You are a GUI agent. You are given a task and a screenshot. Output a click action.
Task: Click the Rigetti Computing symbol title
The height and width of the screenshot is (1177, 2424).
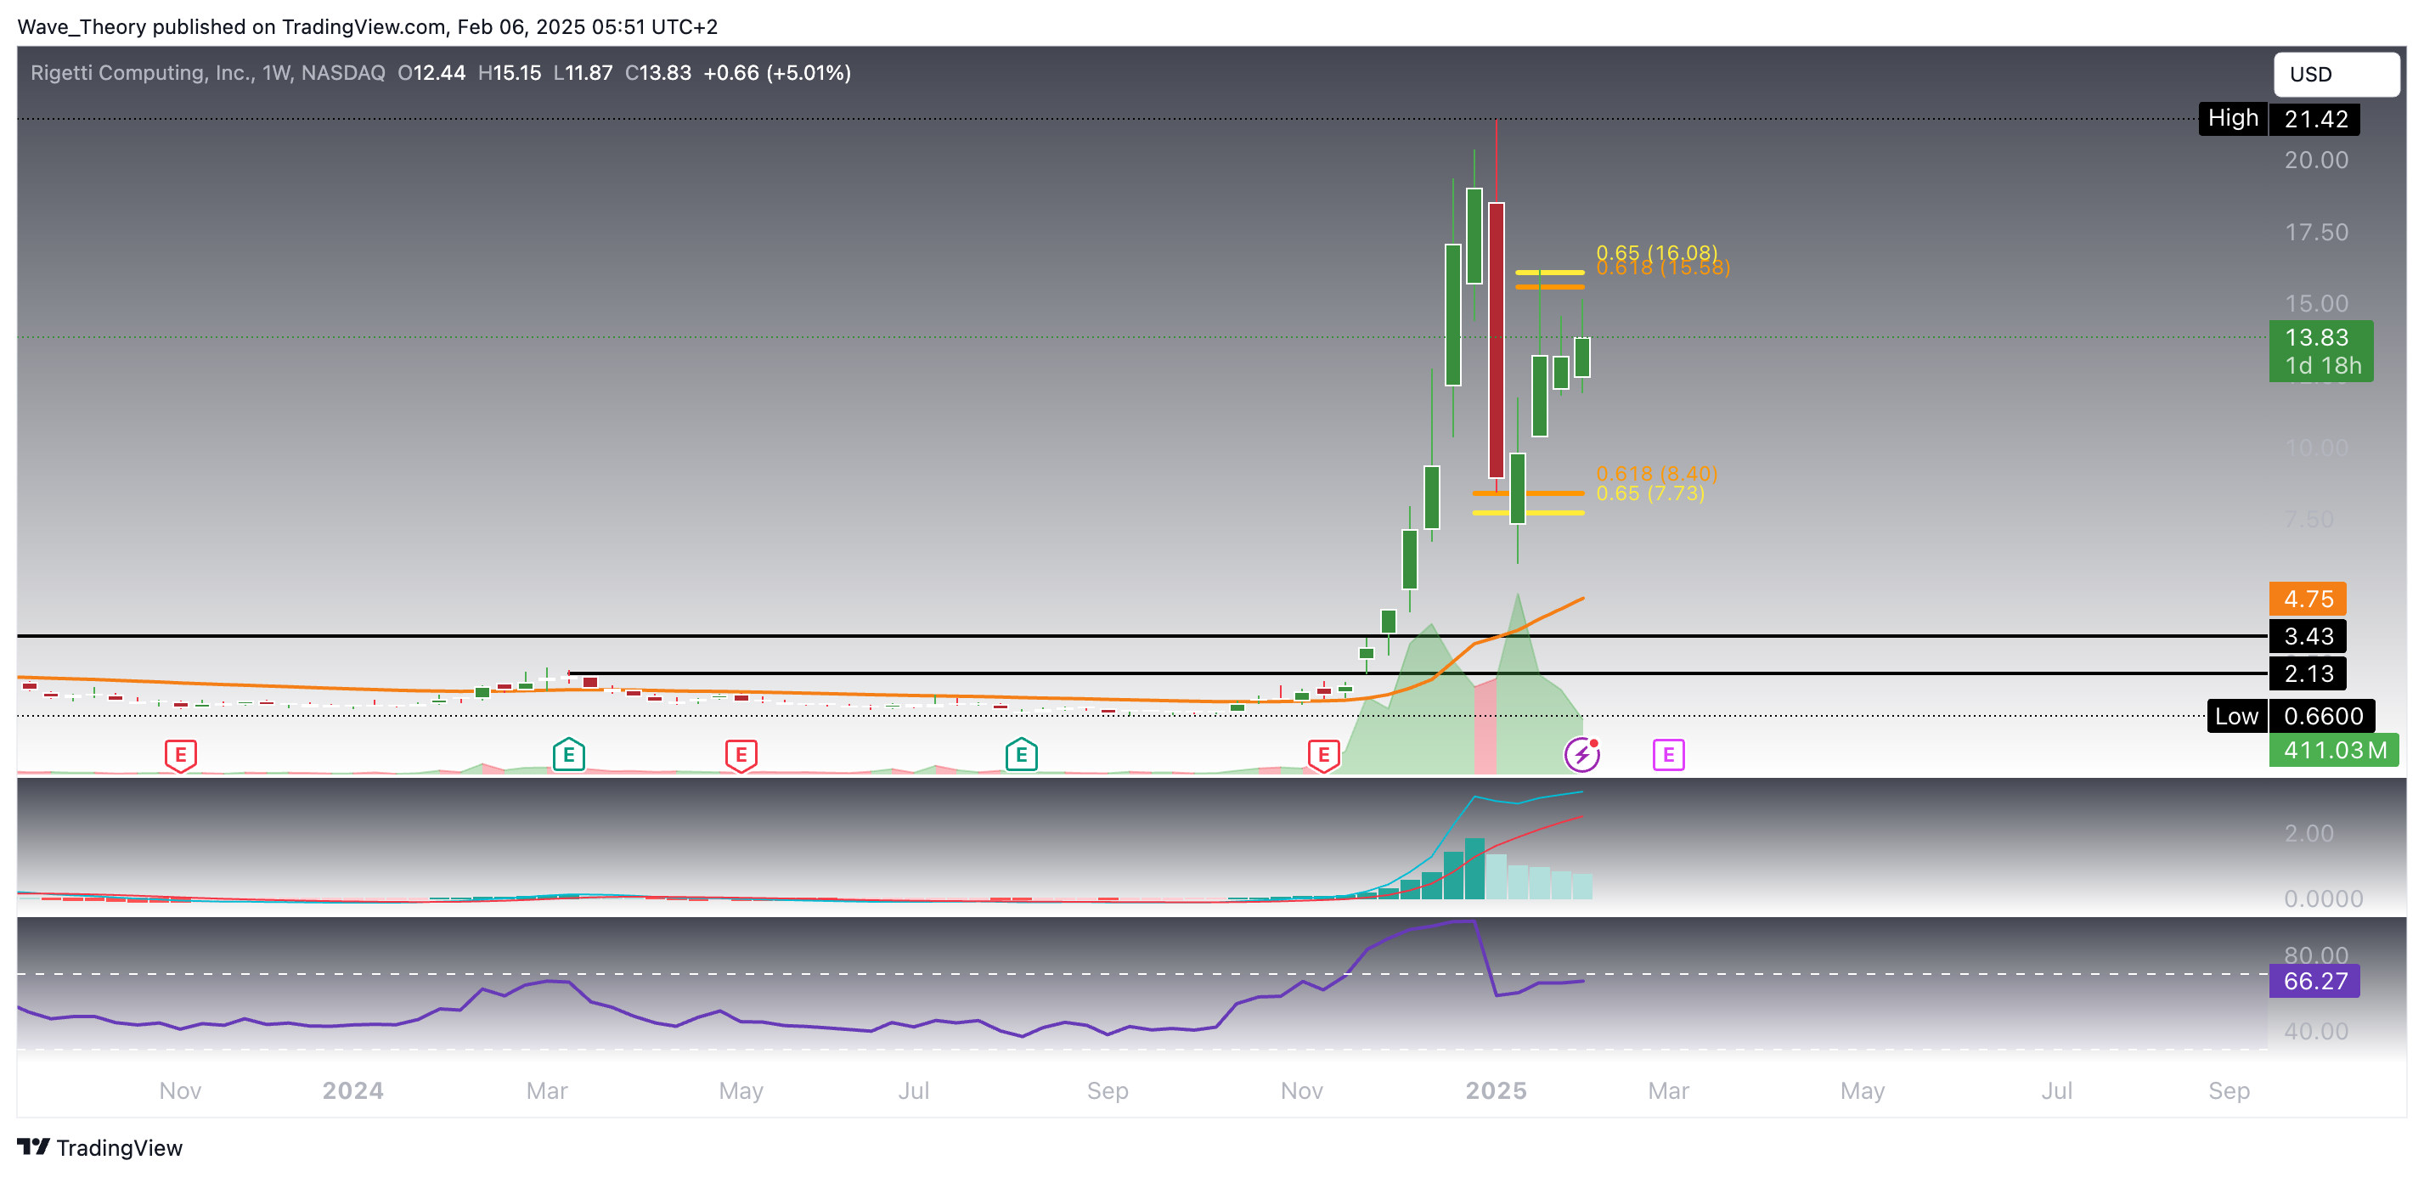[x=207, y=73]
